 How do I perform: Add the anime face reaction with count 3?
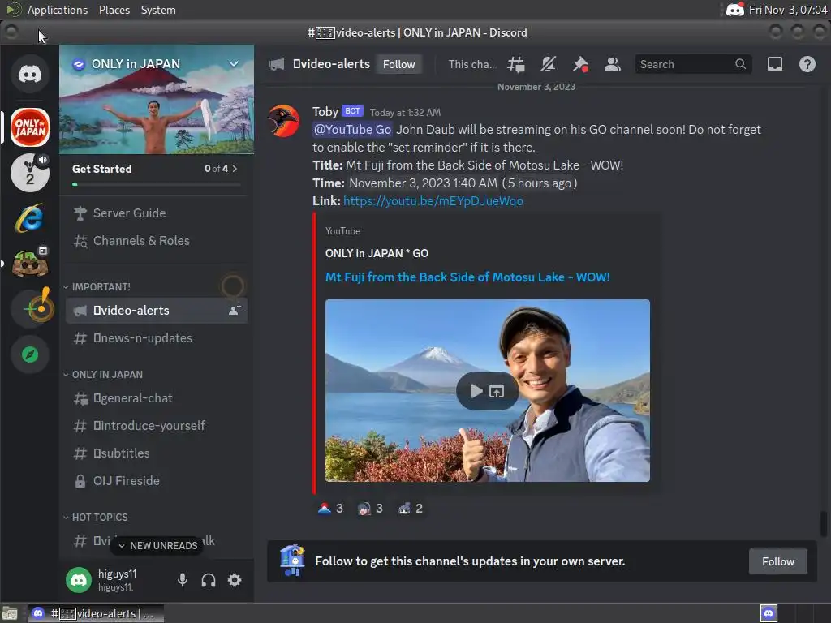point(370,509)
